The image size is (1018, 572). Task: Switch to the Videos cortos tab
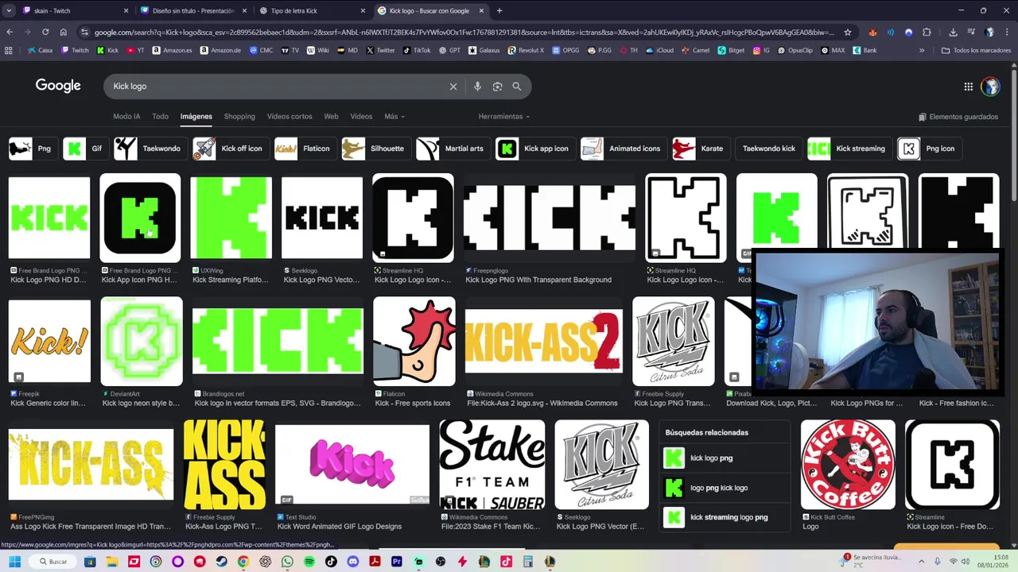[x=289, y=117]
